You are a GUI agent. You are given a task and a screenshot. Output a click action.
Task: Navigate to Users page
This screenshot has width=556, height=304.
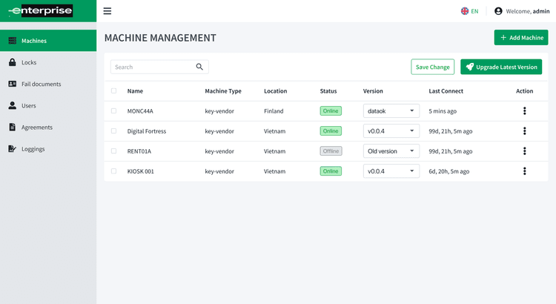pyautogui.click(x=48, y=106)
